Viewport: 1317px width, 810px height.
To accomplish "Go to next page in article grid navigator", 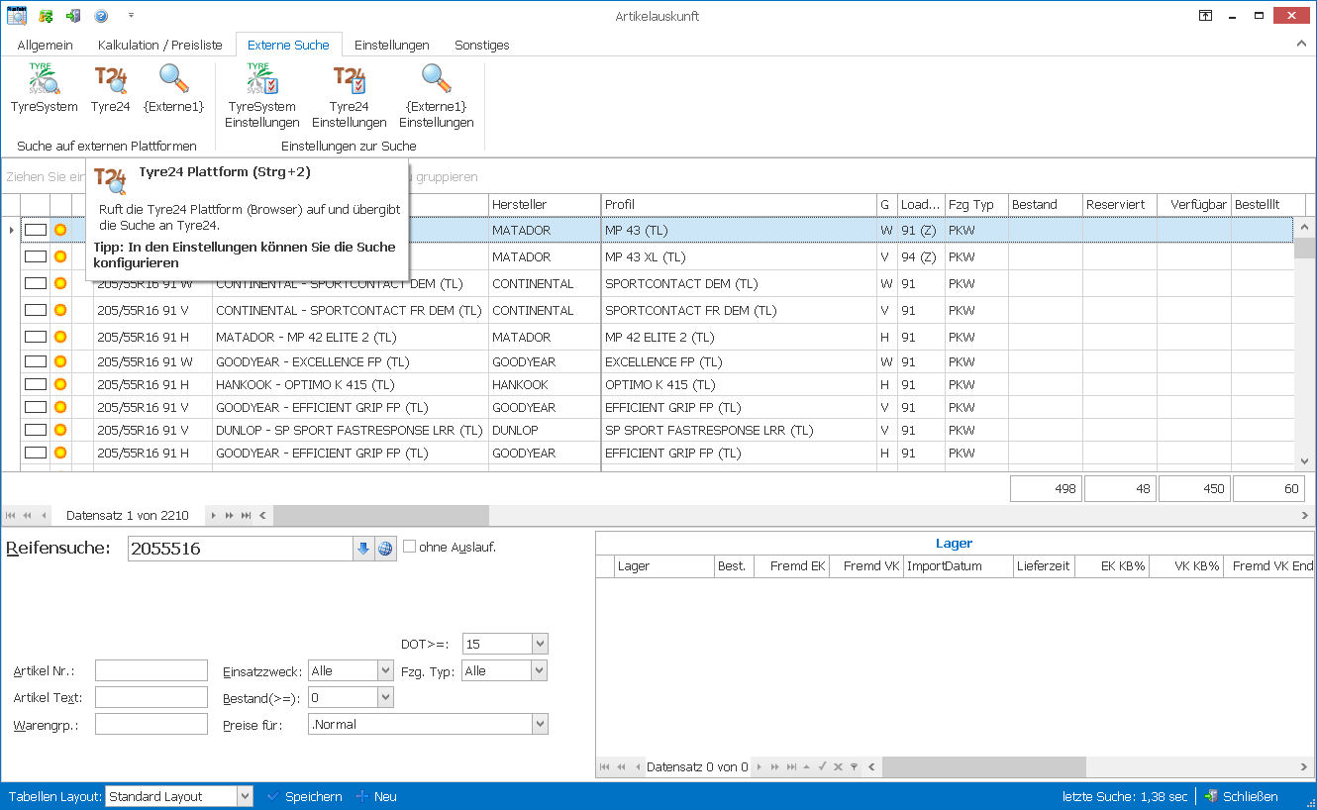I will [230, 516].
